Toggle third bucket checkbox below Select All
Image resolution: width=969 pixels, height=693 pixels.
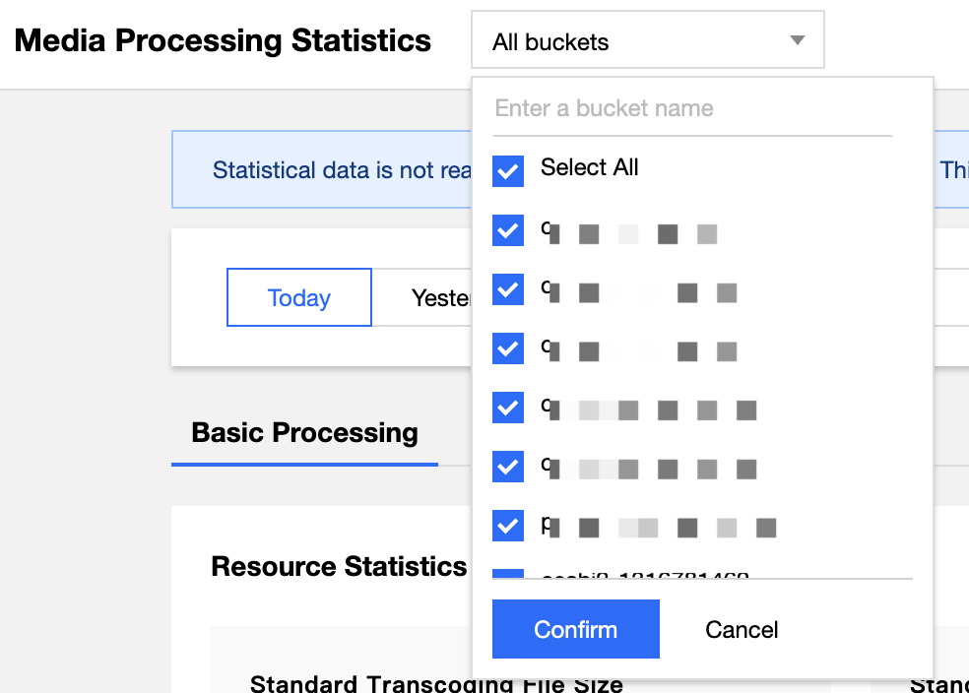click(x=508, y=348)
